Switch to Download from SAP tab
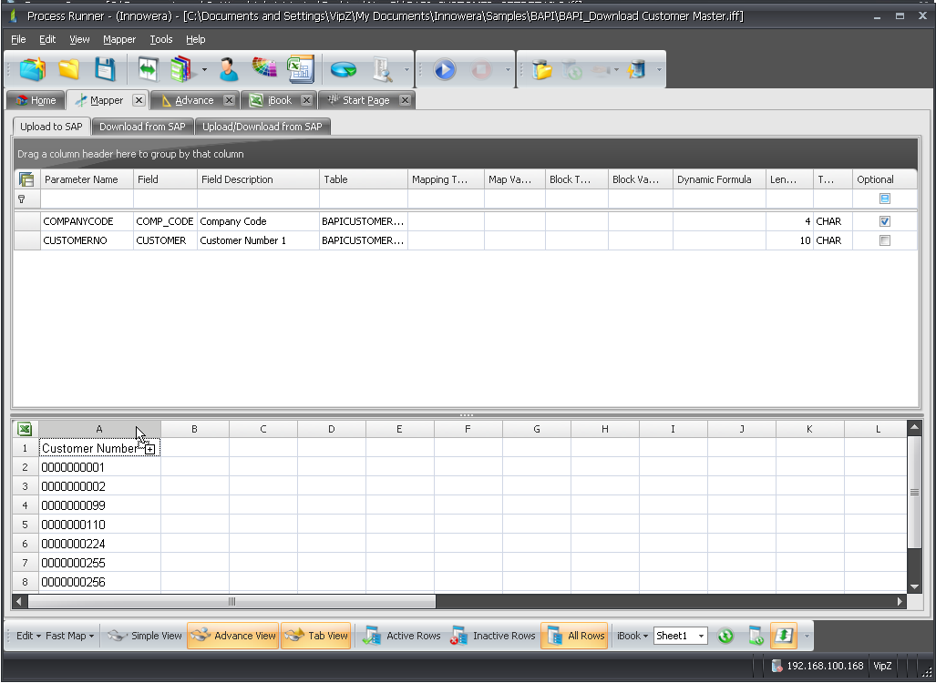Viewport: 936px width, 683px height. [x=142, y=127]
